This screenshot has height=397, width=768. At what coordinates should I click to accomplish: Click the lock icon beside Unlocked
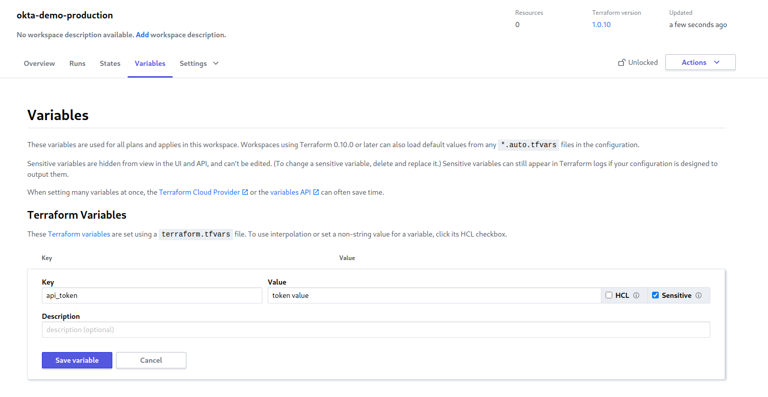pyautogui.click(x=621, y=63)
